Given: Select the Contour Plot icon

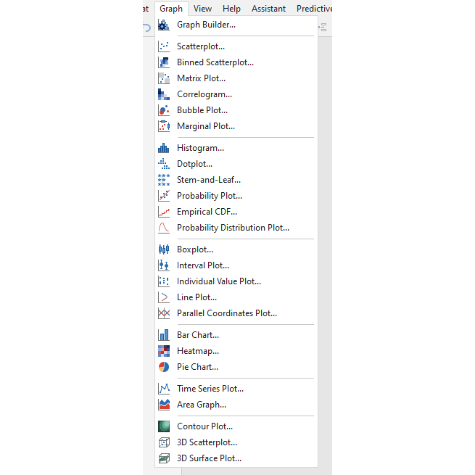Looking at the screenshot, I should pyautogui.click(x=164, y=426).
